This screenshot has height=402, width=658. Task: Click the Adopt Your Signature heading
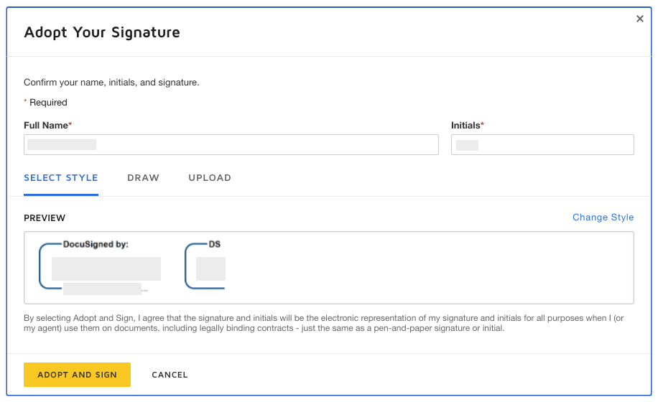pyautogui.click(x=102, y=32)
